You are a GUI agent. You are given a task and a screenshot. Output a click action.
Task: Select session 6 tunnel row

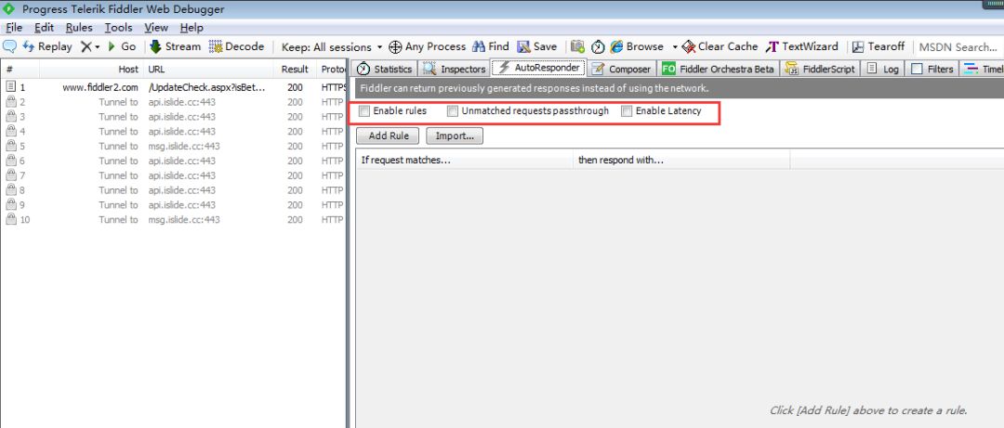coord(173,162)
